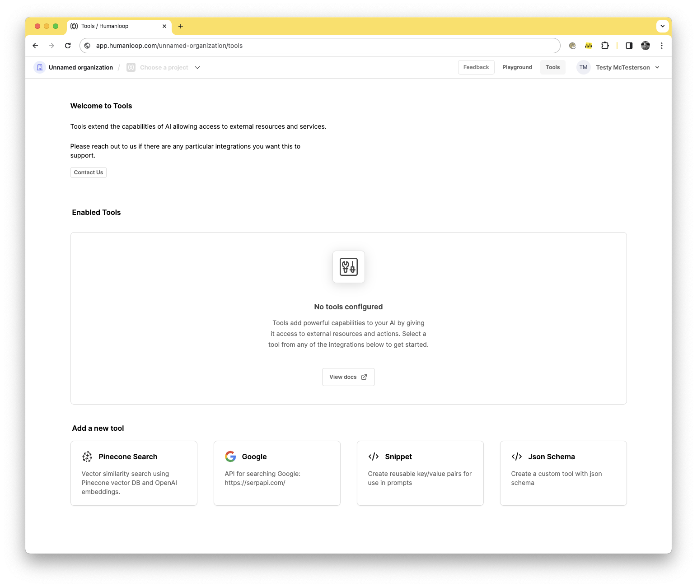The width and height of the screenshot is (697, 587).
Task: Click "Add a new tool" heading
Action: point(98,428)
